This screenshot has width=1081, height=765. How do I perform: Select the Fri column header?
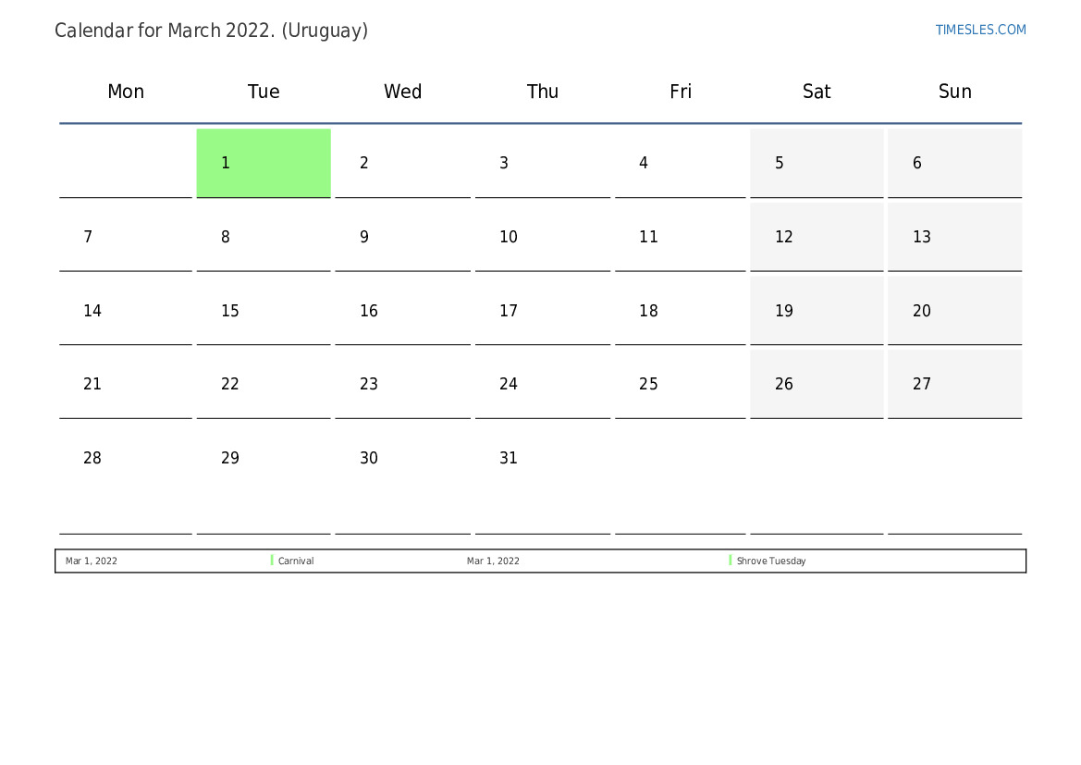pos(681,92)
